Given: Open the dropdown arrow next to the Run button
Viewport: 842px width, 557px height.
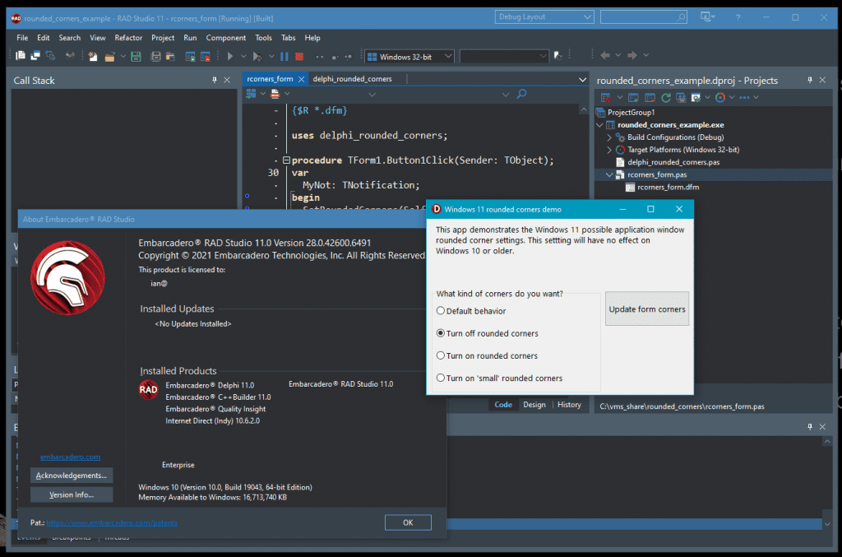Looking at the screenshot, I should click(243, 56).
